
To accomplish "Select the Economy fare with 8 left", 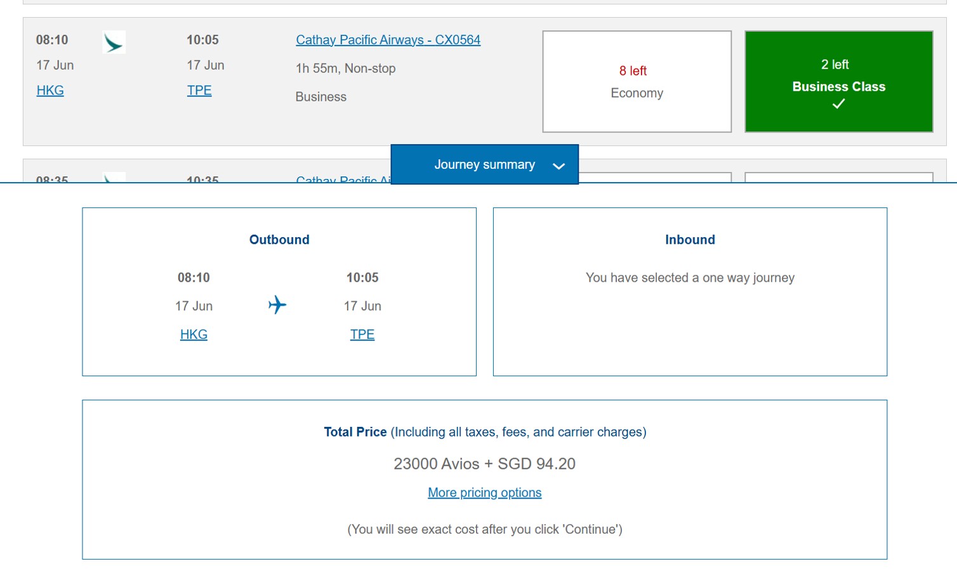I will tap(637, 82).
